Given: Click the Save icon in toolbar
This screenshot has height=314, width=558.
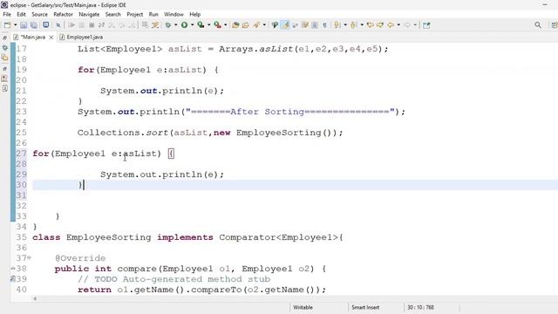Looking at the screenshot, I should click(x=24, y=25).
